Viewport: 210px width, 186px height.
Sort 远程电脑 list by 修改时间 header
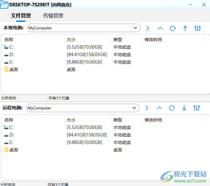153,120
